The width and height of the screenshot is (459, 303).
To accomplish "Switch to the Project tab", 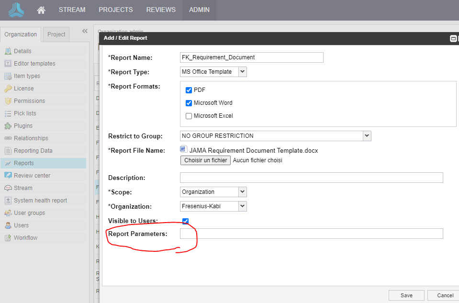I will click(56, 34).
